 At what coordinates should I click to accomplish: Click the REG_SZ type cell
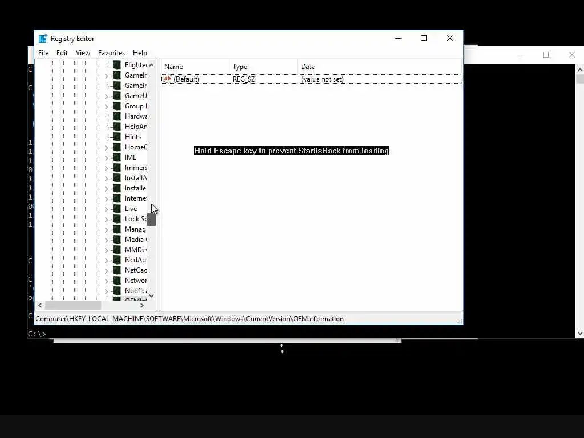pyautogui.click(x=244, y=79)
